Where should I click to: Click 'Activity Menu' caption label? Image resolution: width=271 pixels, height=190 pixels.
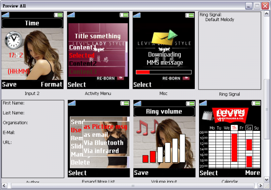(x=98, y=93)
